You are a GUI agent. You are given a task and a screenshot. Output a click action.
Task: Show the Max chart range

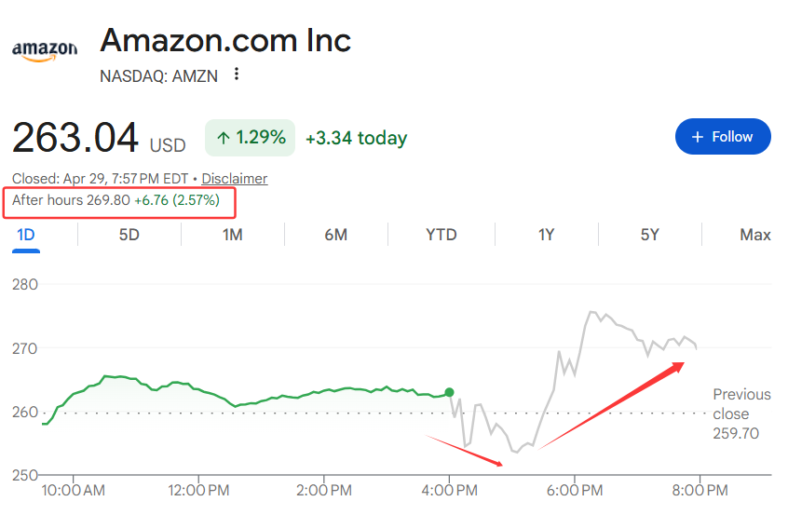[754, 235]
